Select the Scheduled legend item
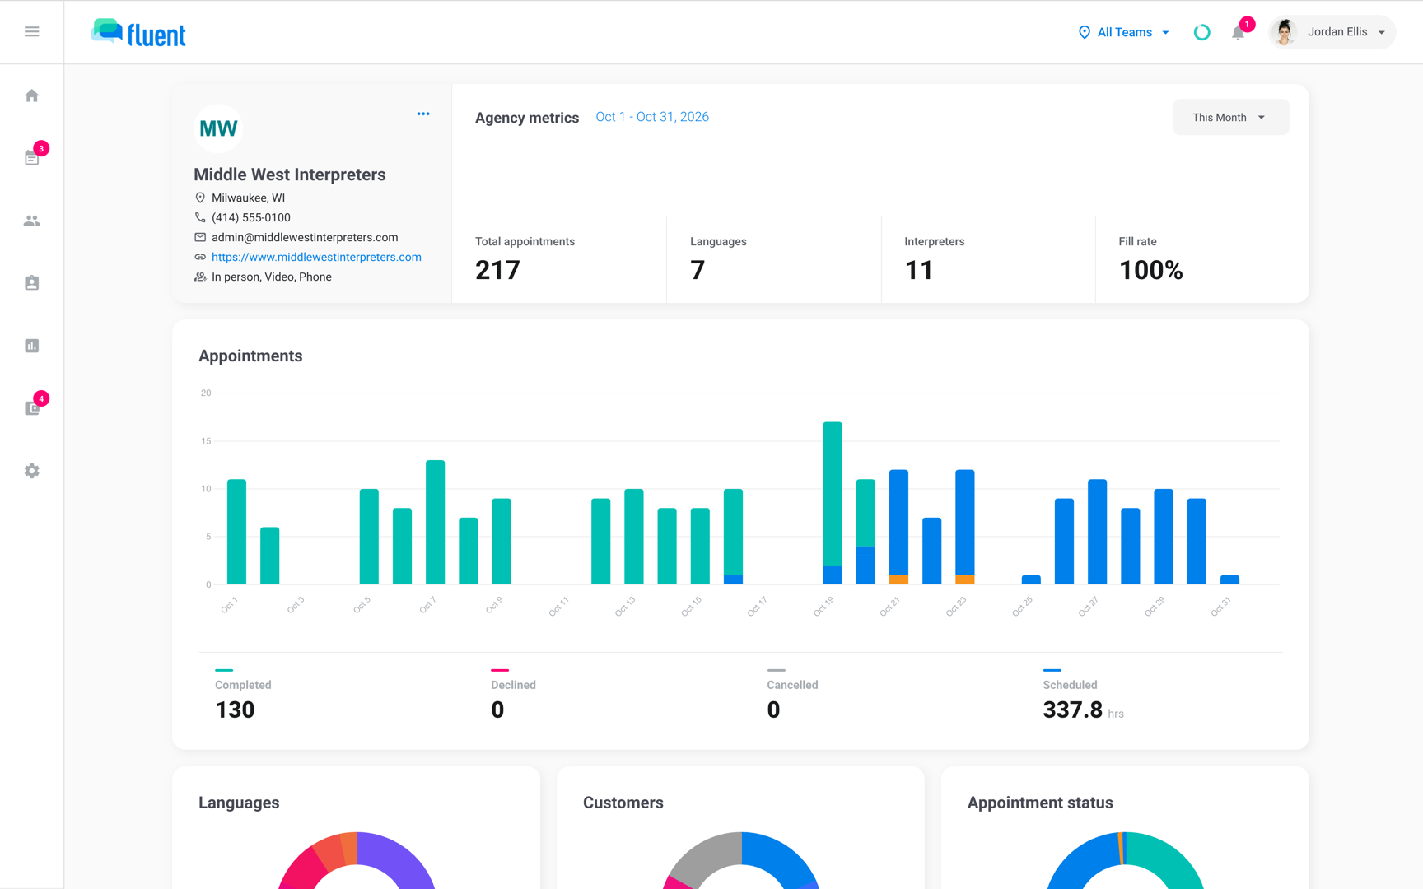Viewport: 1423px width, 889px height. click(x=1083, y=696)
